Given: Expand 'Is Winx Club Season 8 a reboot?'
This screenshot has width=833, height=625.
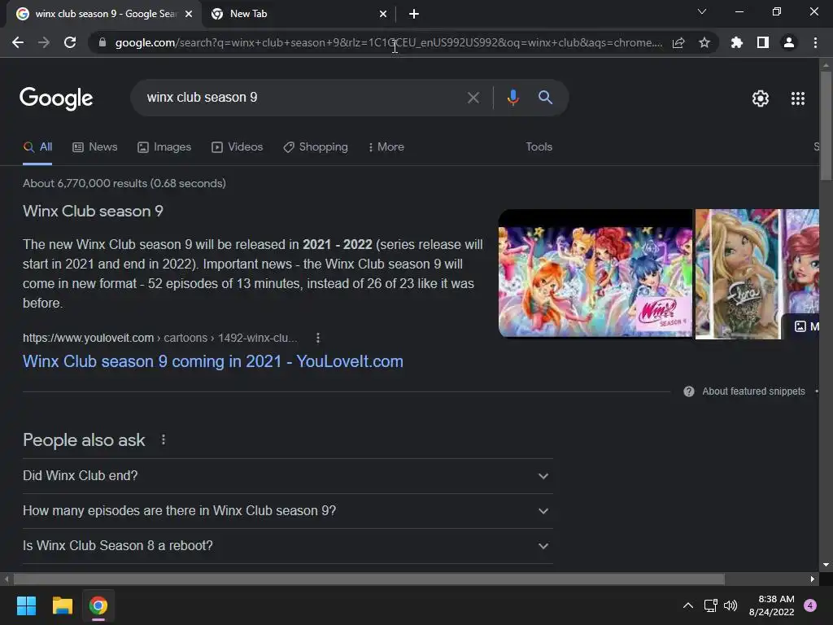Looking at the screenshot, I should point(288,546).
